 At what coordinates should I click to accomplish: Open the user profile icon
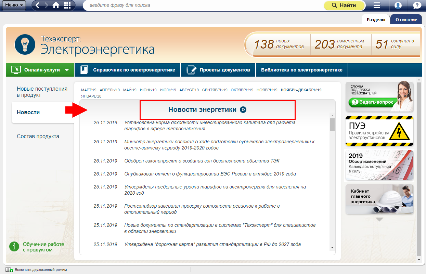[398, 5]
